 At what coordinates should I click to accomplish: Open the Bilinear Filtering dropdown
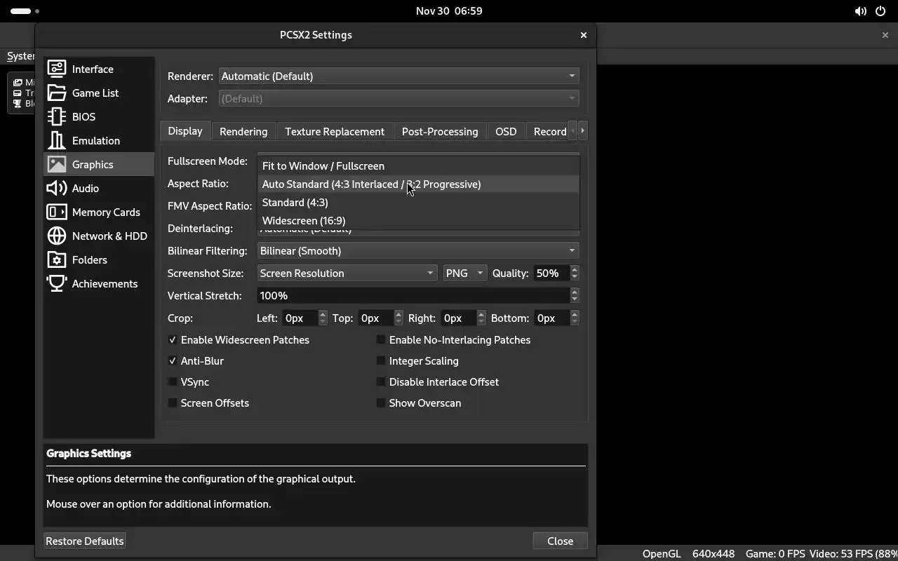click(x=418, y=250)
